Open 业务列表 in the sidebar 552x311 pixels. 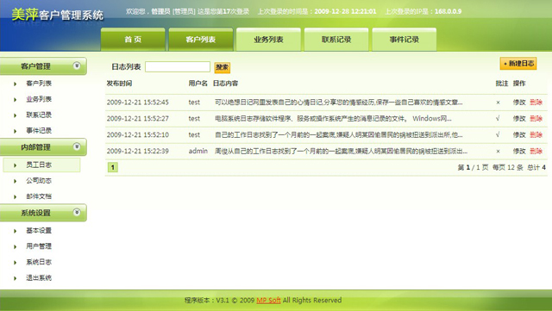pos(39,99)
